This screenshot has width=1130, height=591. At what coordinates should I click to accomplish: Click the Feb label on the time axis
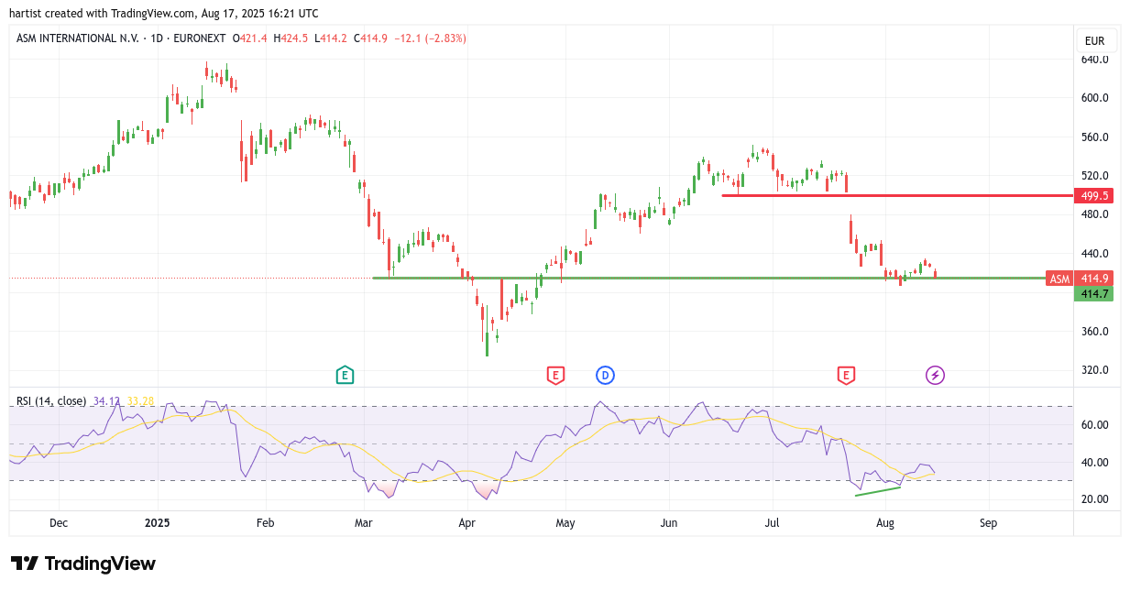267,523
